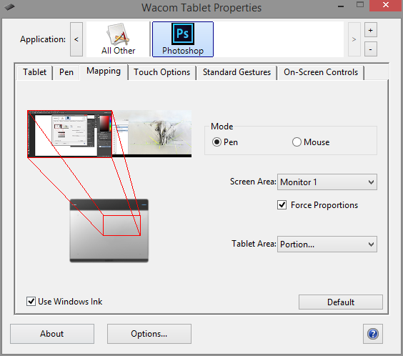Select the Photoshop application icon

point(183,39)
